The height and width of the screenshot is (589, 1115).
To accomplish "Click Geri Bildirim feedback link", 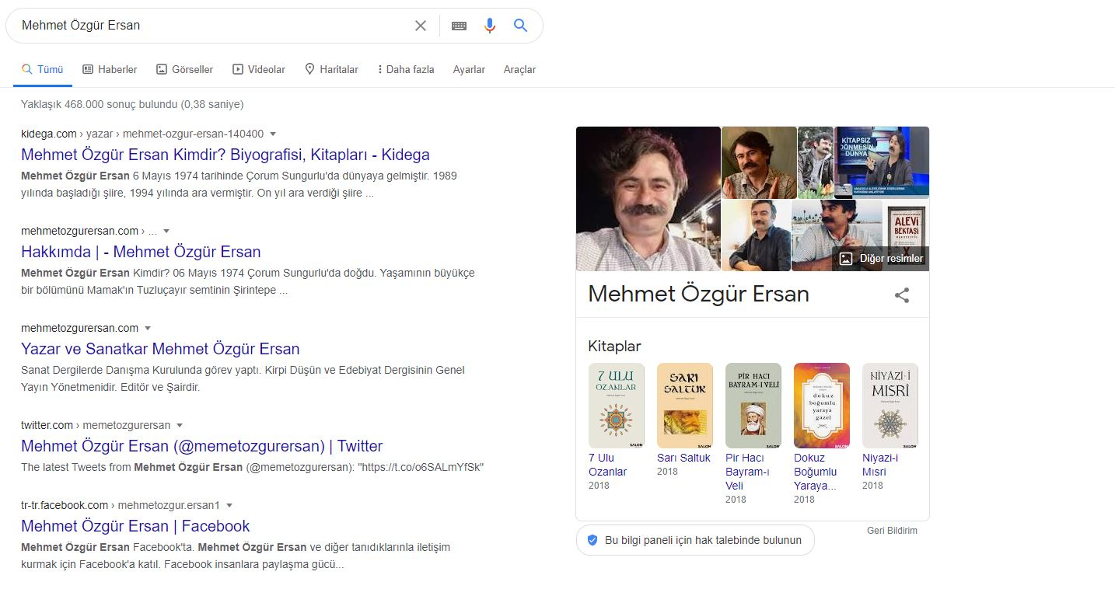I will (892, 531).
